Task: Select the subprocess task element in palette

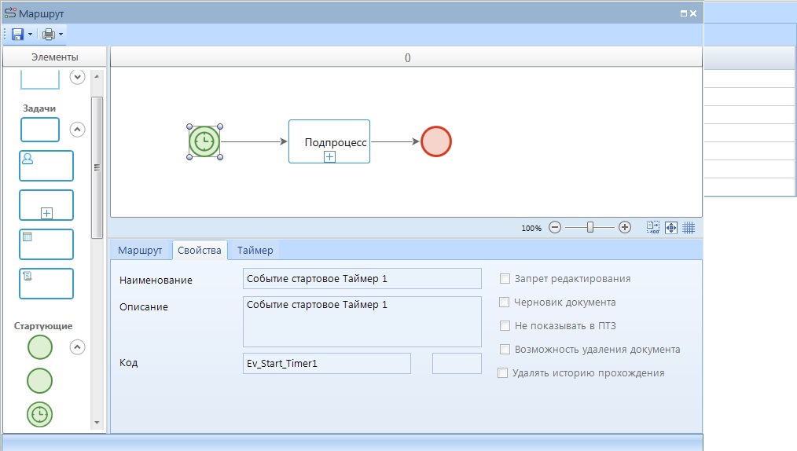Action: [46, 205]
